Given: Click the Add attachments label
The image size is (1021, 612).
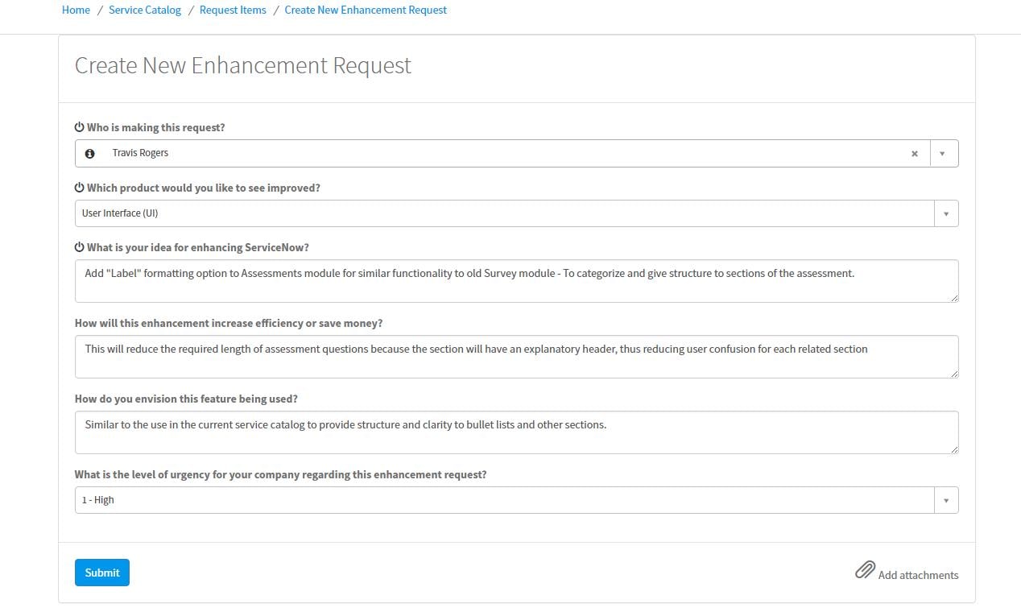Looking at the screenshot, I should coord(918,575).
